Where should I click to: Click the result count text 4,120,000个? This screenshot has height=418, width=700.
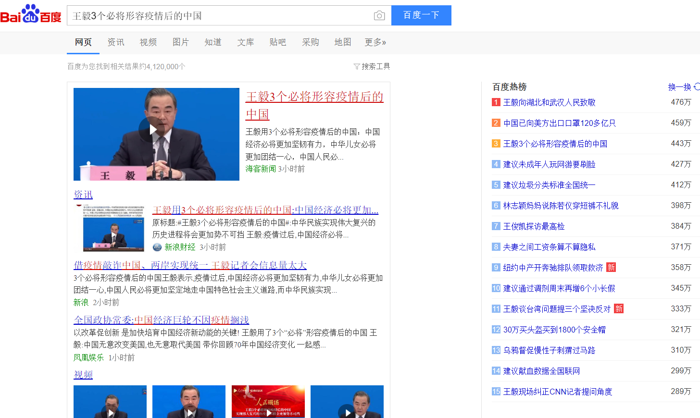[166, 66]
